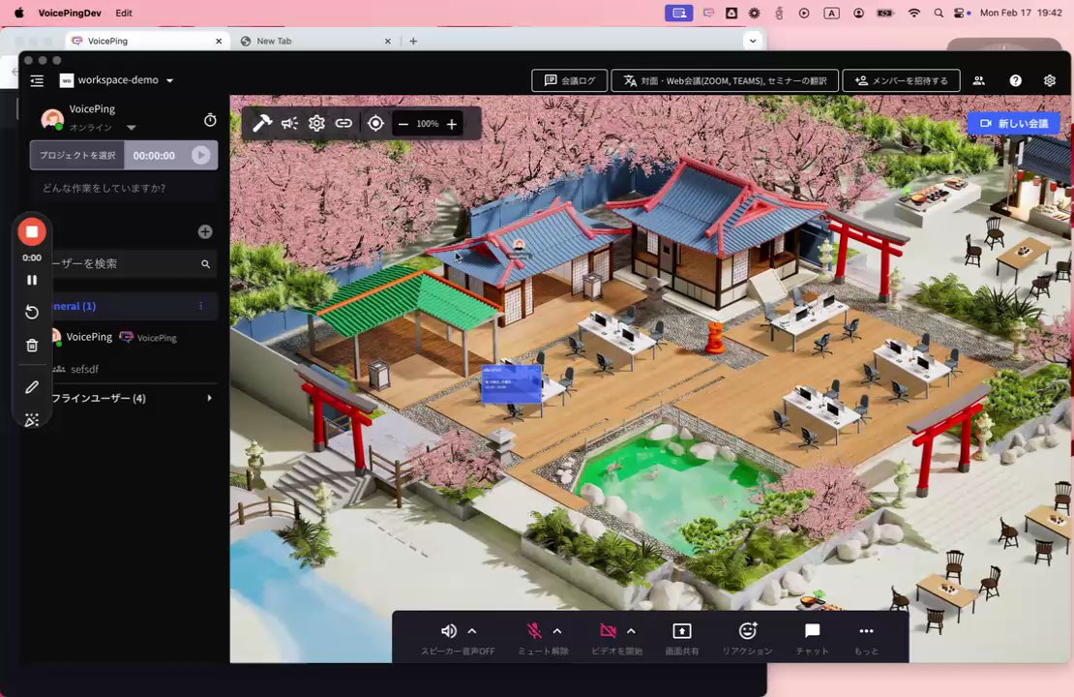Open the もっと more options
This screenshot has width=1074, height=697.
(866, 637)
